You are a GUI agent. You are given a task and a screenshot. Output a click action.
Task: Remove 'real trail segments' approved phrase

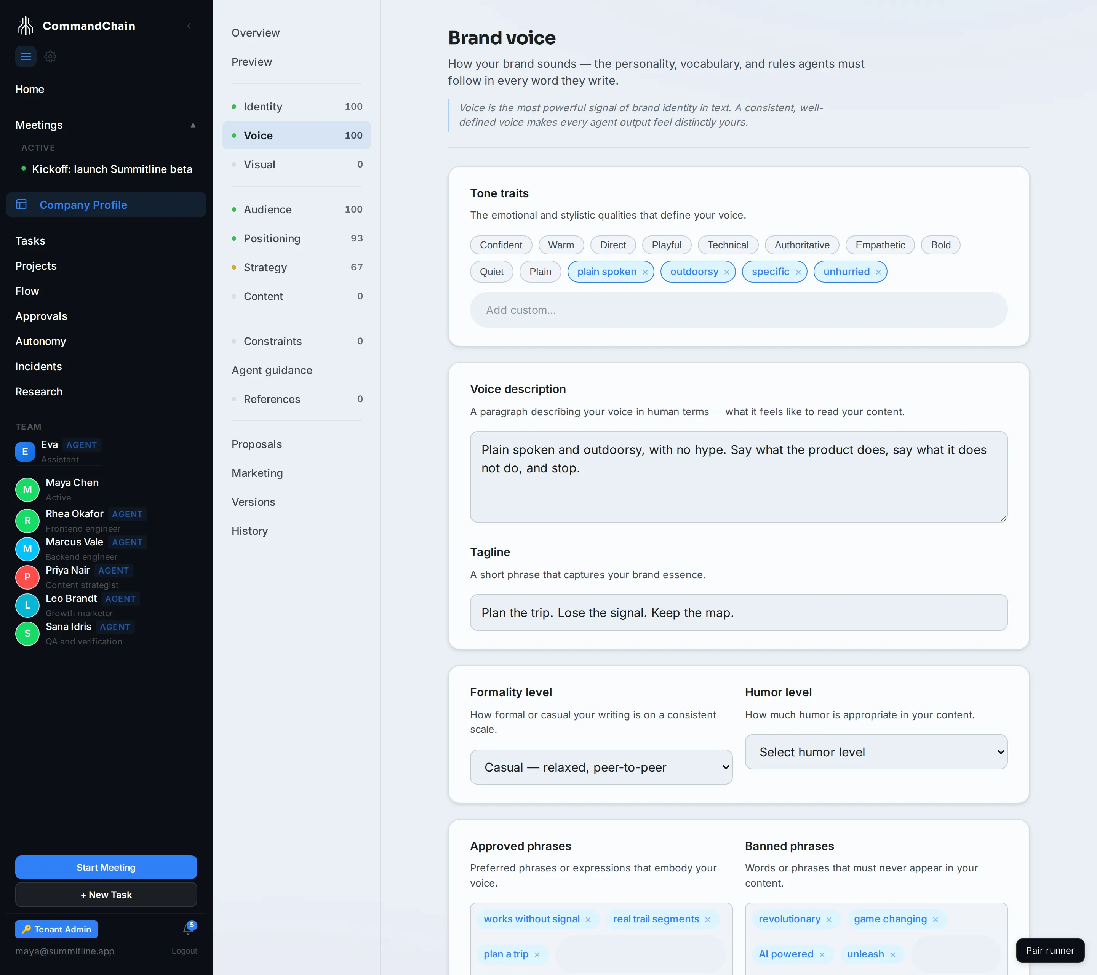(x=708, y=920)
